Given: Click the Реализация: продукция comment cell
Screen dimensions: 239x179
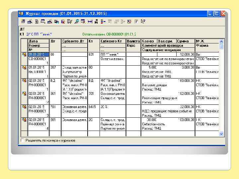Looking at the screenshot, I should pos(168,98).
